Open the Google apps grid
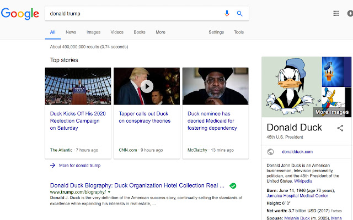This screenshot has height=220, width=353. (x=336, y=14)
